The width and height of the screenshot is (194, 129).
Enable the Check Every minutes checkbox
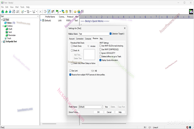point(72,46)
